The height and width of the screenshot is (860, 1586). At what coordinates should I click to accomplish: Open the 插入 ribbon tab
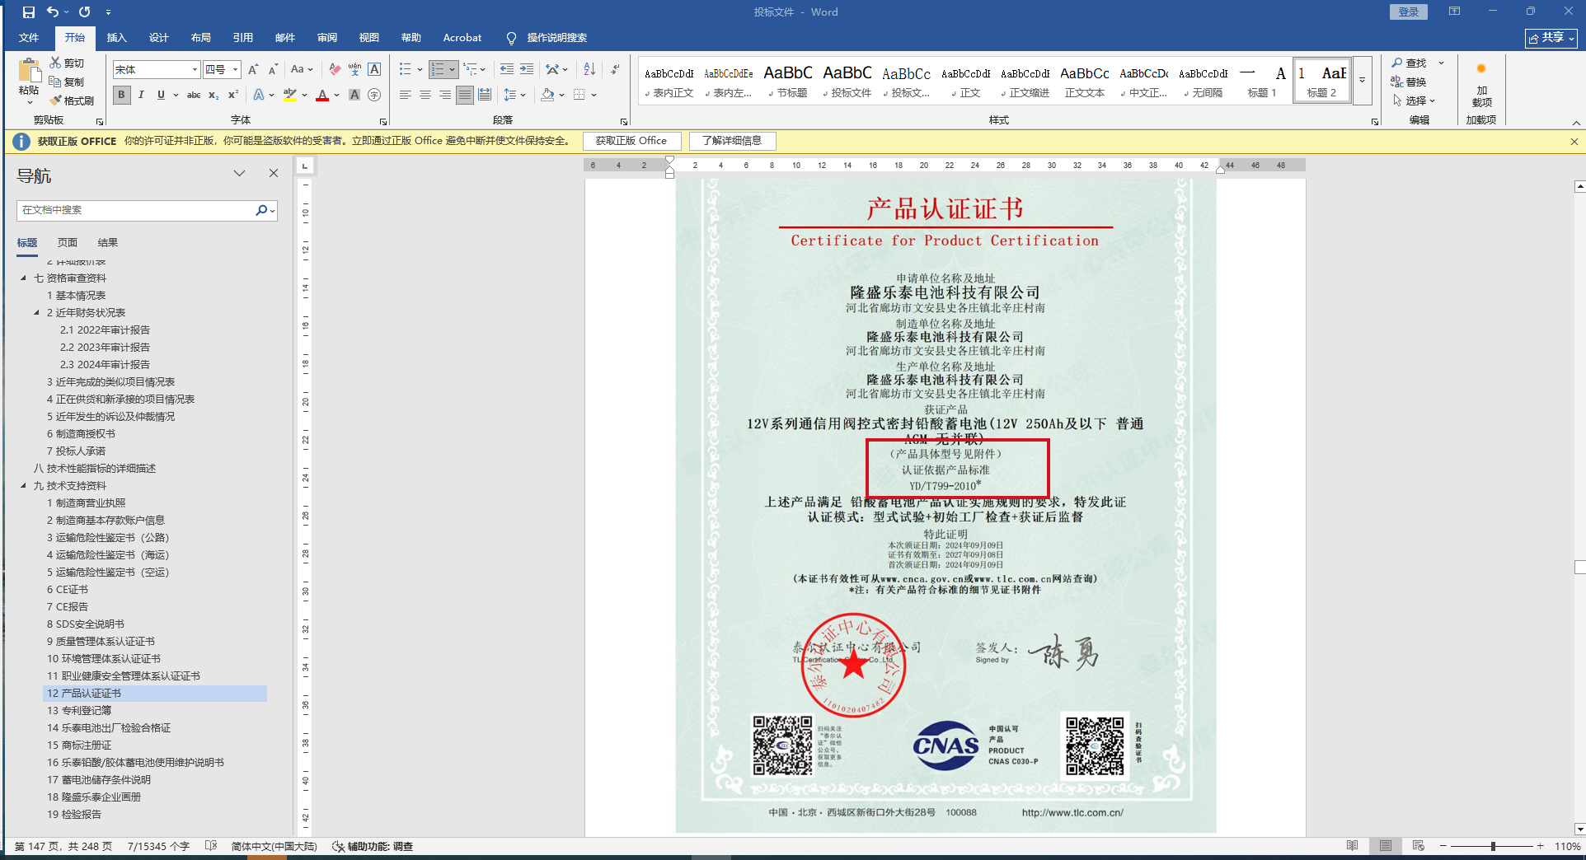pyautogui.click(x=117, y=38)
